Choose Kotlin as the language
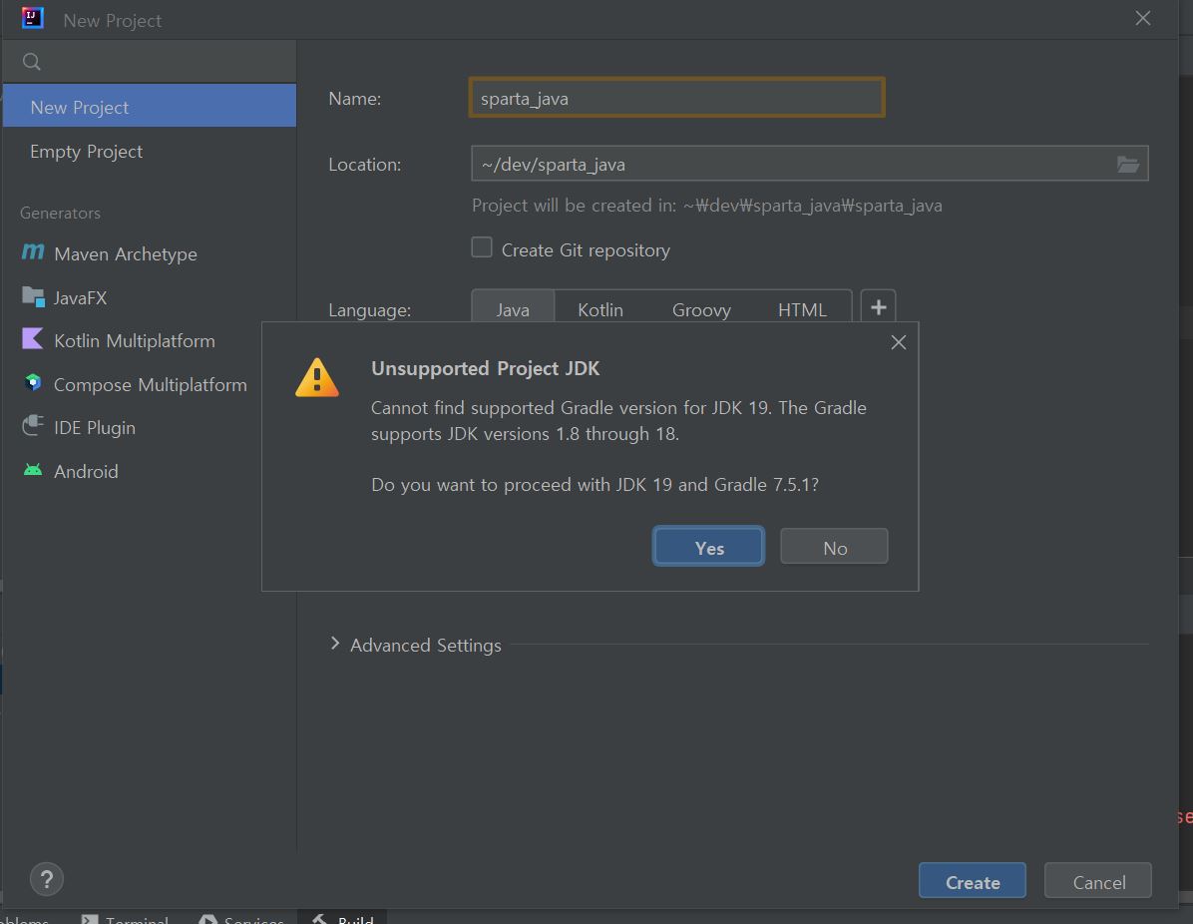This screenshot has width=1193, height=924. click(x=600, y=309)
